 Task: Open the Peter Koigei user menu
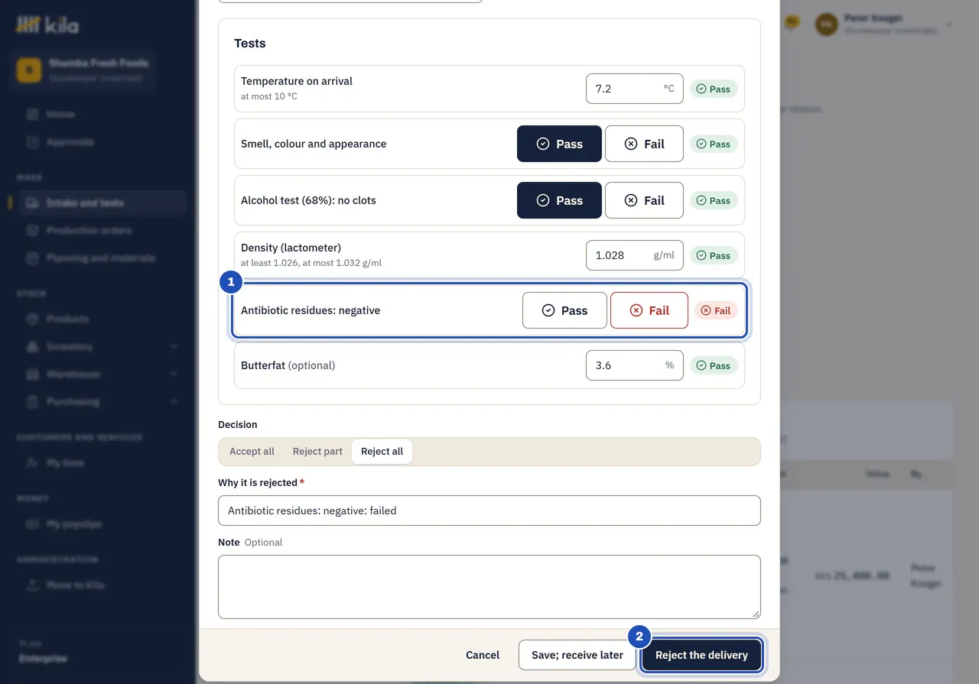[885, 24]
